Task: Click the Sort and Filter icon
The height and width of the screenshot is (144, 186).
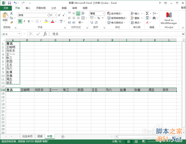Action: [154, 13]
